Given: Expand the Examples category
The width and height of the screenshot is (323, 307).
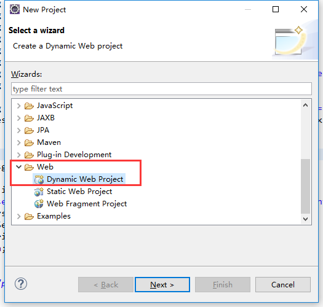Looking at the screenshot, I should click(x=18, y=216).
